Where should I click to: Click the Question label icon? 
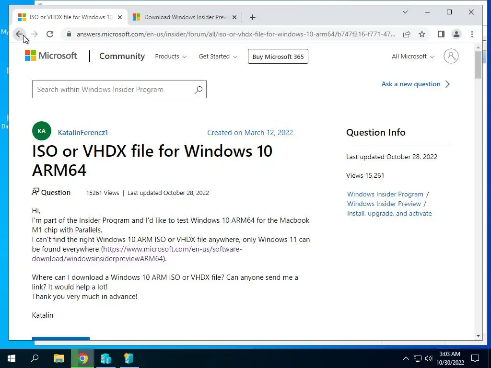click(35, 192)
